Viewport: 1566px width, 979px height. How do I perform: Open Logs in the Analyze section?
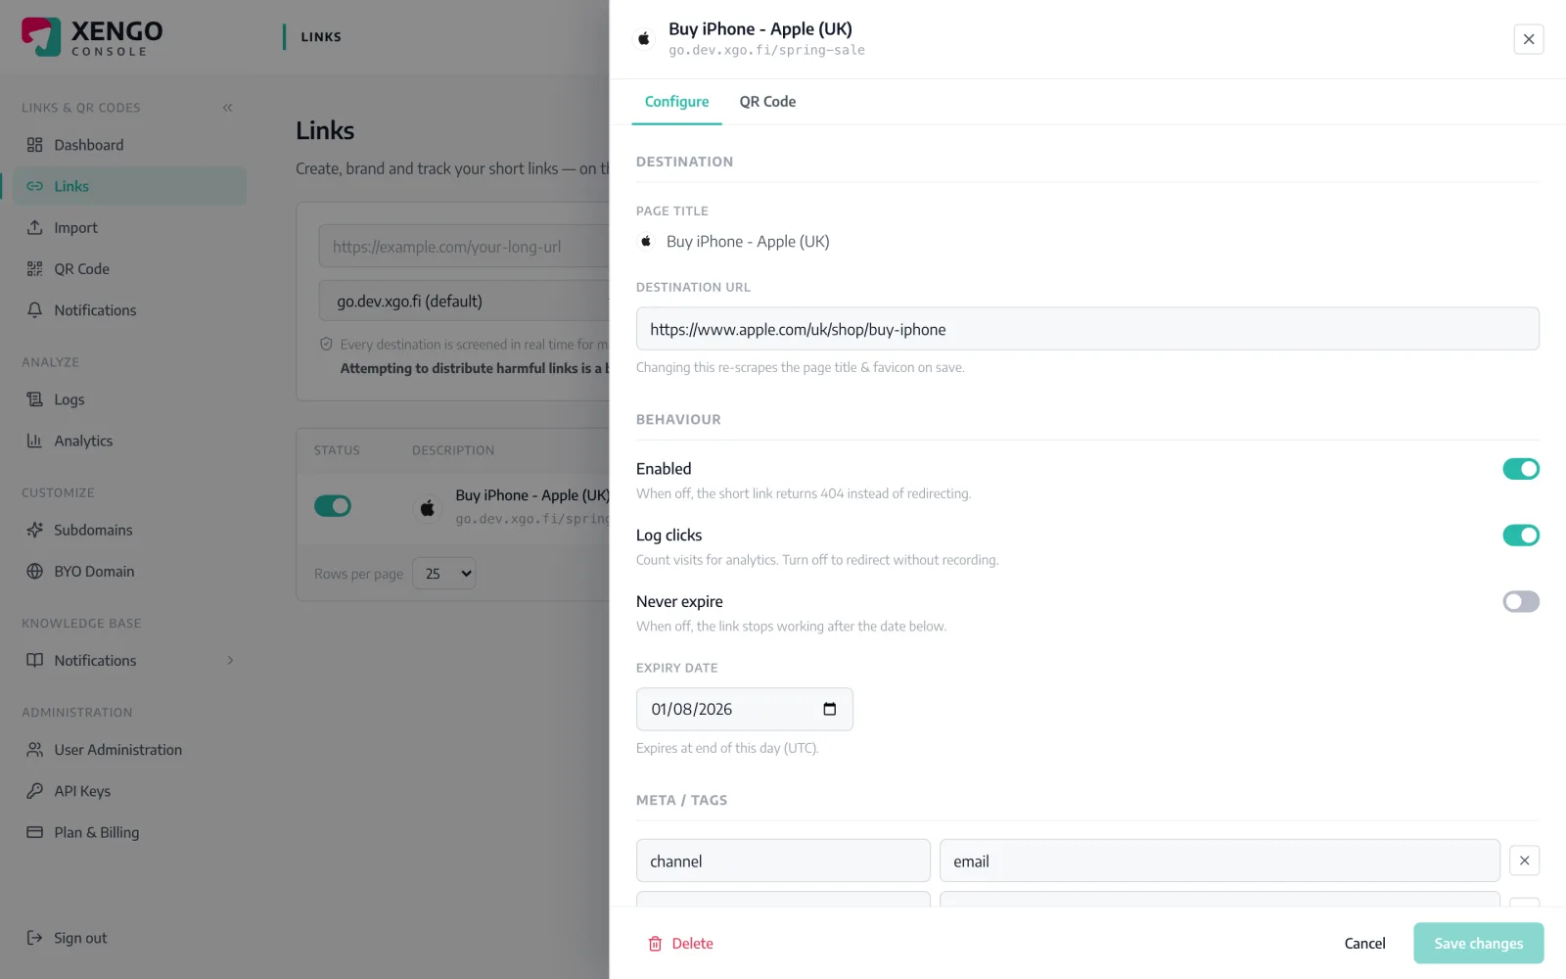click(x=129, y=399)
